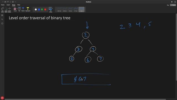
Task: Set pen thickness to 0.35 mm
Action: point(65,9)
